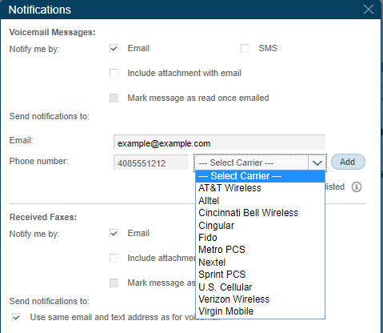This screenshot has height=333, width=383.
Task: Click the Email address input field
Action: pos(219,142)
